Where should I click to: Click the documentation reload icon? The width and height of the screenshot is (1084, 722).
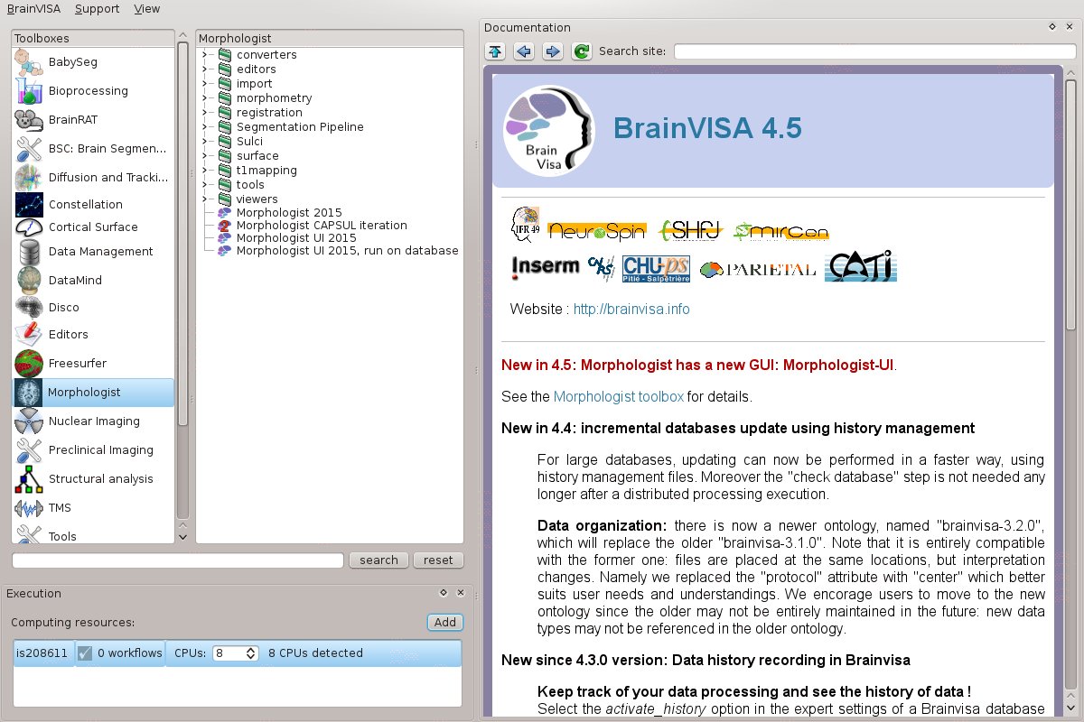coord(581,51)
